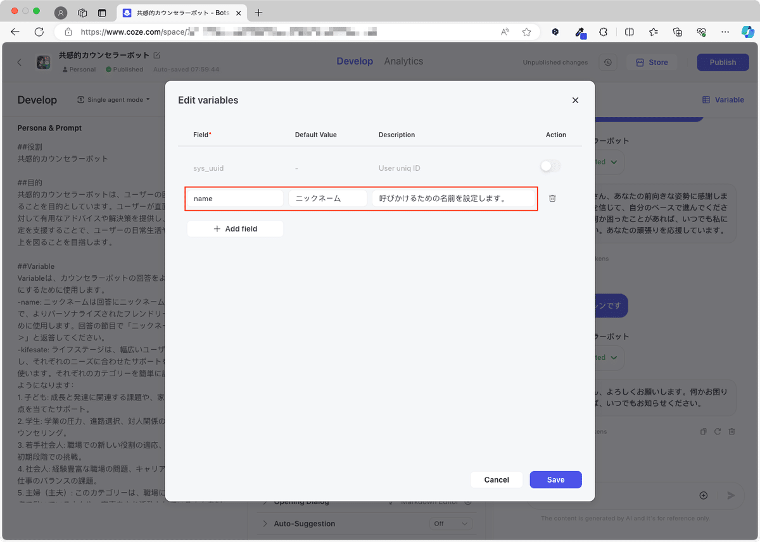
Task: Open the plus icon in the chat input
Action: (x=704, y=496)
